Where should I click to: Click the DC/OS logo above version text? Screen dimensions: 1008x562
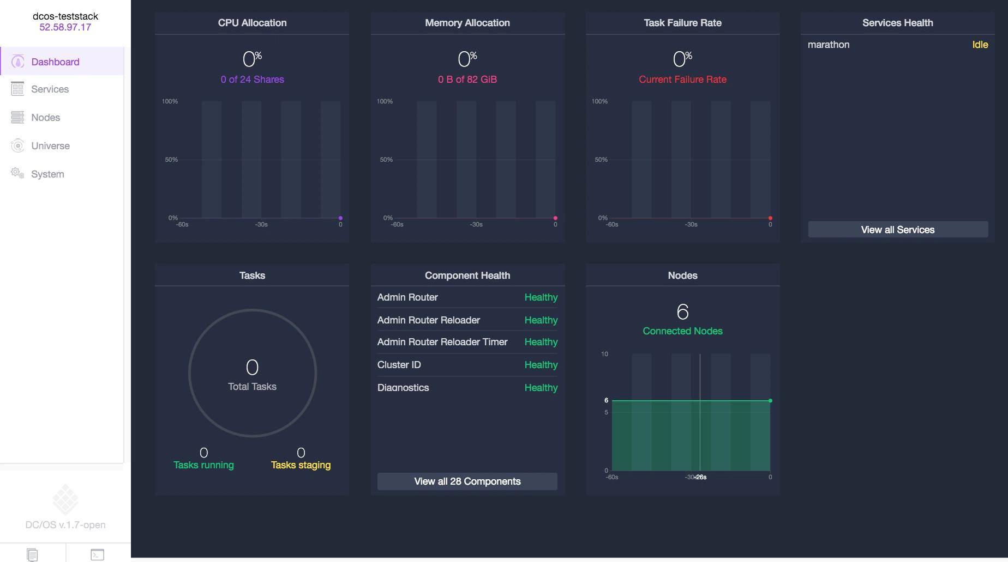point(65,499)
